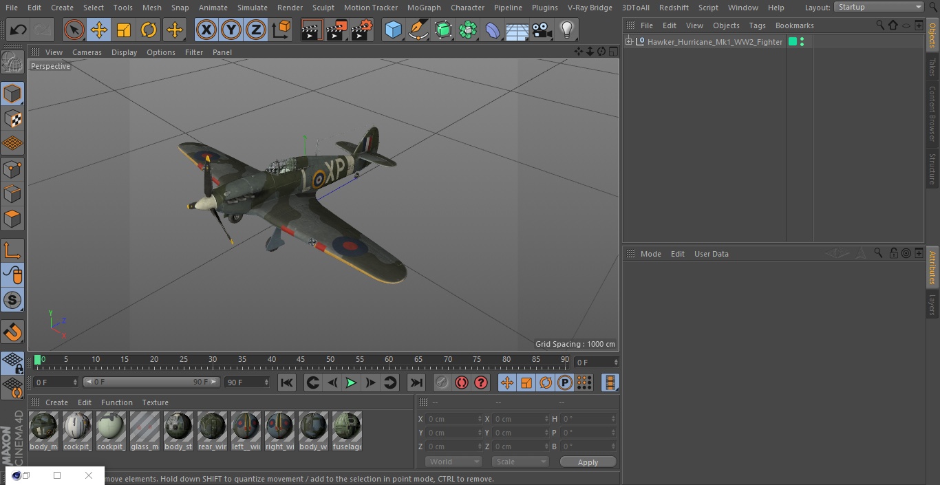Toggle Z axis lock
Screen dimensions: 940x485
(256, 30)
